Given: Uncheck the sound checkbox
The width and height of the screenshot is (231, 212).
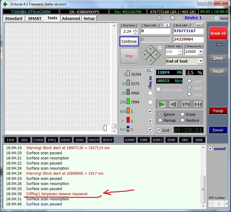Looking at the screenshot, I should 211,149.
